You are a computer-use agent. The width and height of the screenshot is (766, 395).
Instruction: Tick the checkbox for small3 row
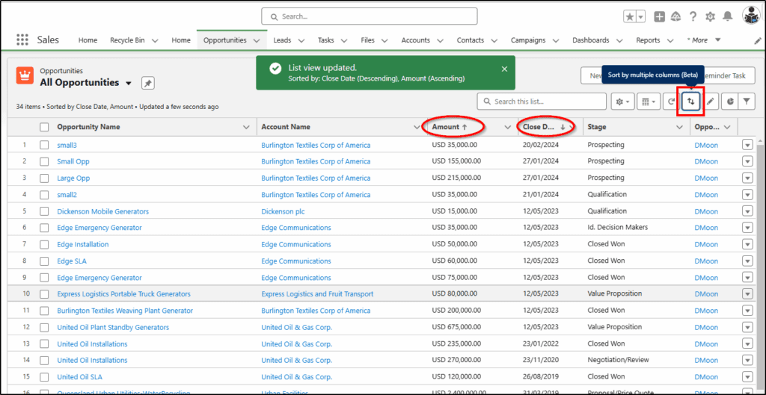tap(44, 145)
